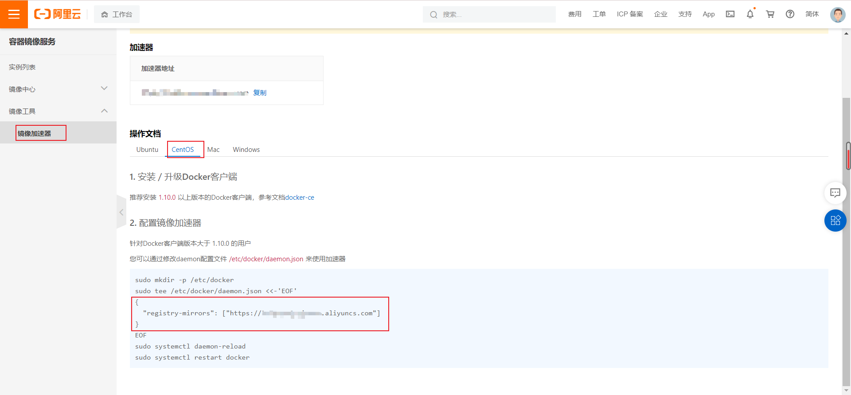Viewport: 851px width, 395px height.
Task: Open the 工单 menu
Action: tap(599, 14)
